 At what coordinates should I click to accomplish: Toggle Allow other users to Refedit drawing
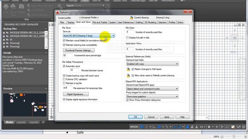click(133, 76)
